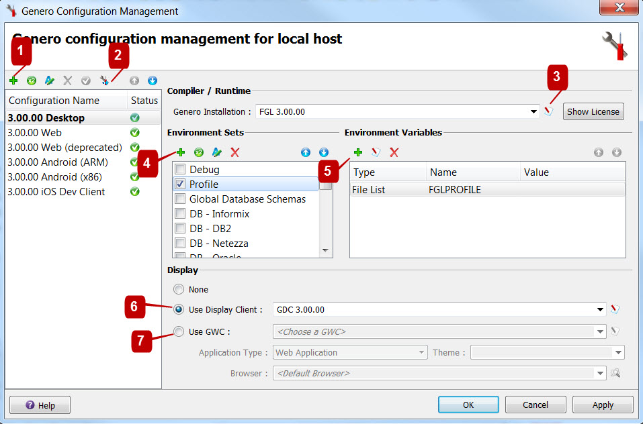Viewport: 643px width, 424px height.
Task: Set configuration as default with gray checkmark icon
Action: 86,81
